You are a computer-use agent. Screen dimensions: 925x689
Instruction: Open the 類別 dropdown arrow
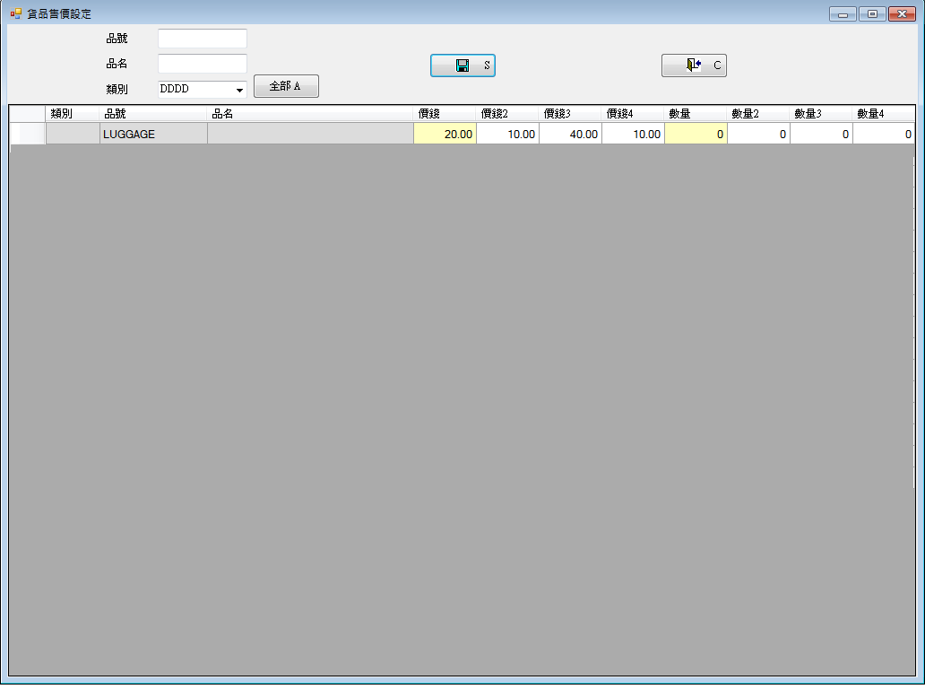[x=239, y=90]
